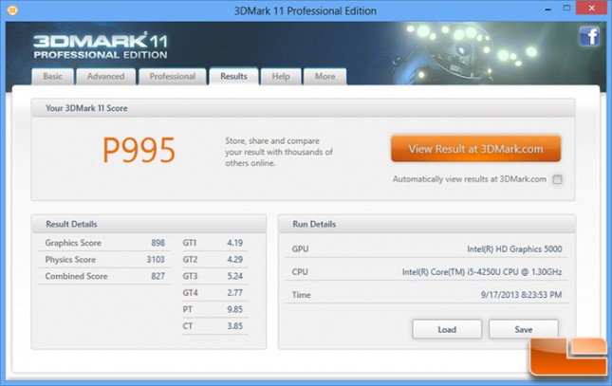612x386 pixels.
Task: Click the 3DMARK 11 Professional Edition logo
Action: (x=101, y=46)
